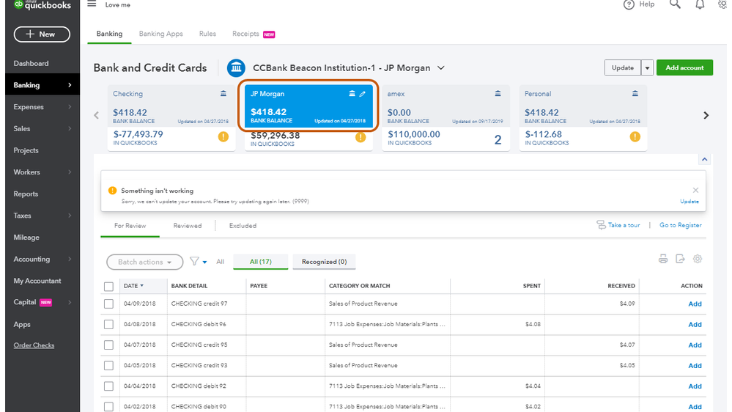
Task: Open the Order Checks link
Action: pos(34,345)
